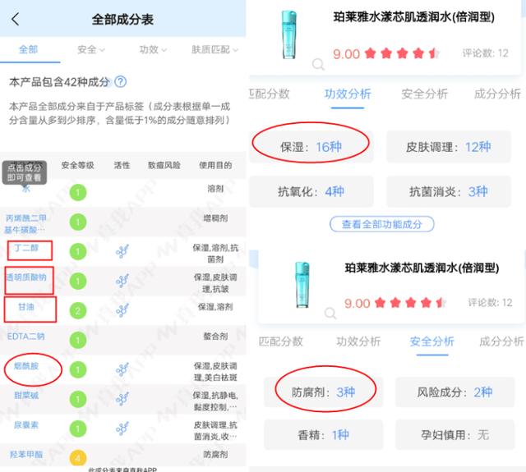Expand the 安全 filter dropdown
This screenshot has width=526, height=472.
click(91, 49)
